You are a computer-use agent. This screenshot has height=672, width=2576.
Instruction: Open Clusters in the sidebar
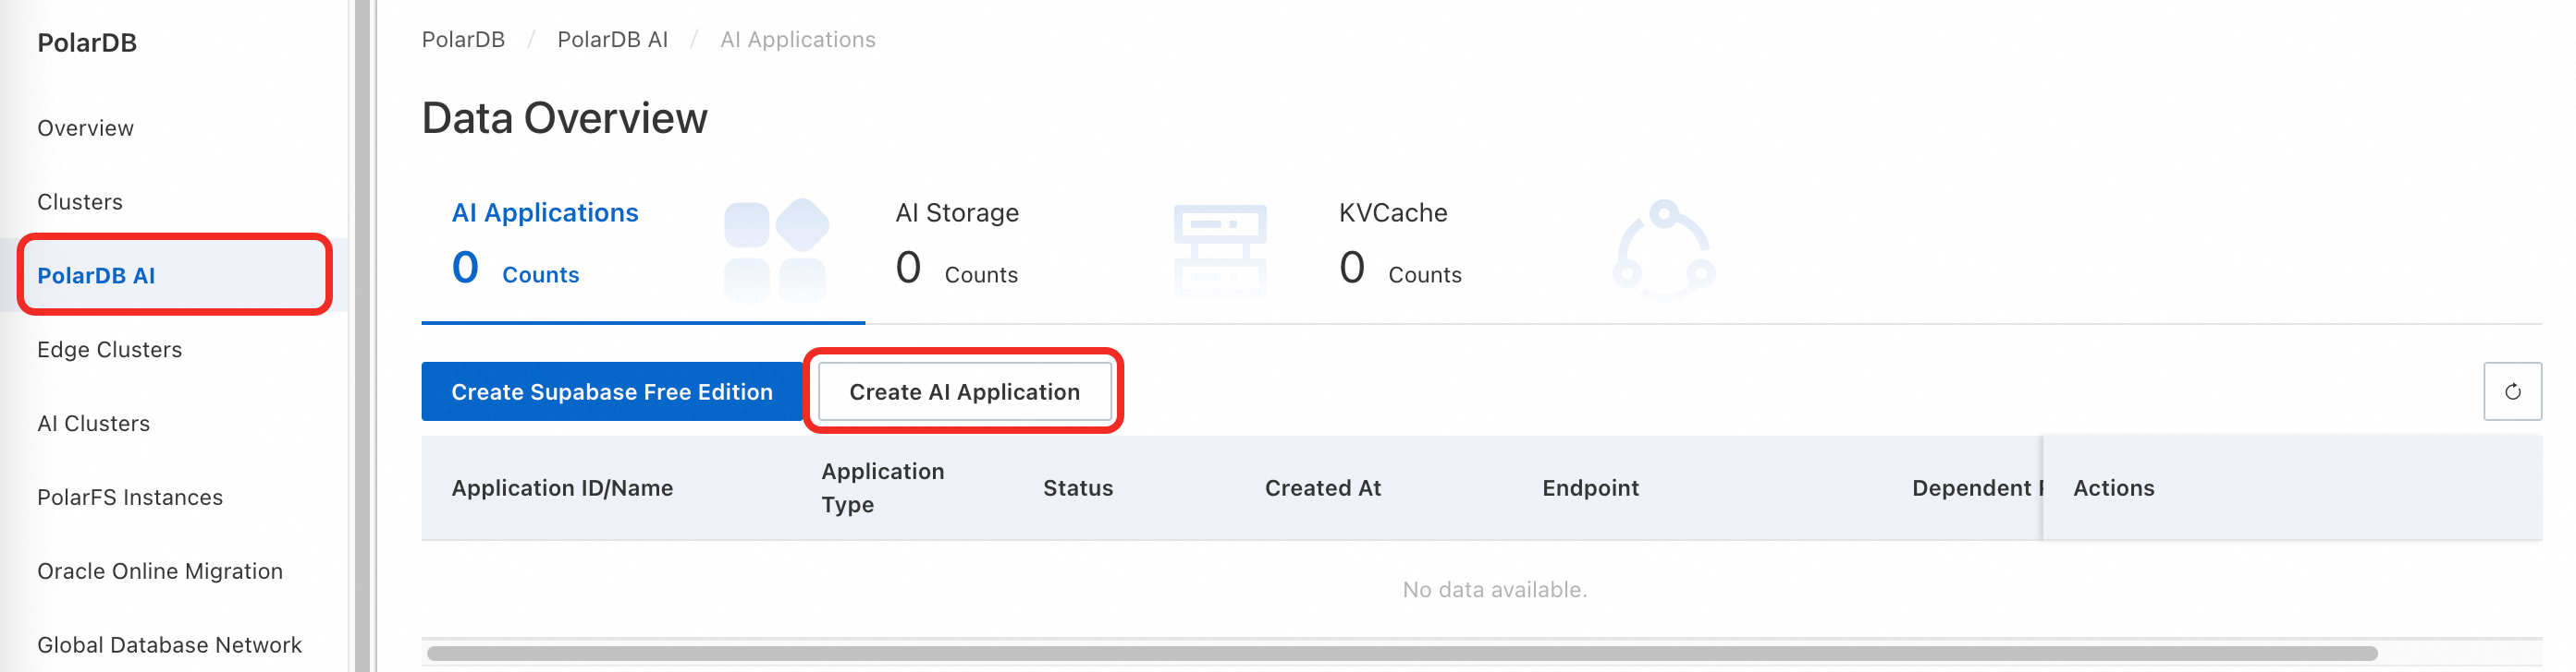[x=80, y=202]
